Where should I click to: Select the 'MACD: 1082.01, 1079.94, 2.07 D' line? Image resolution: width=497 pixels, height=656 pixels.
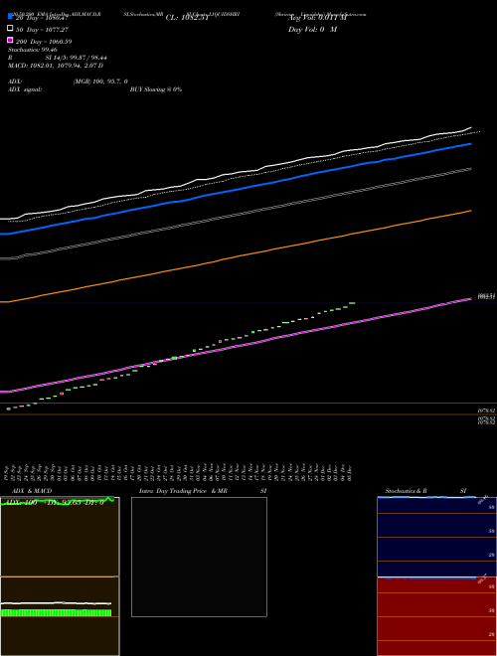pos(56,66)
